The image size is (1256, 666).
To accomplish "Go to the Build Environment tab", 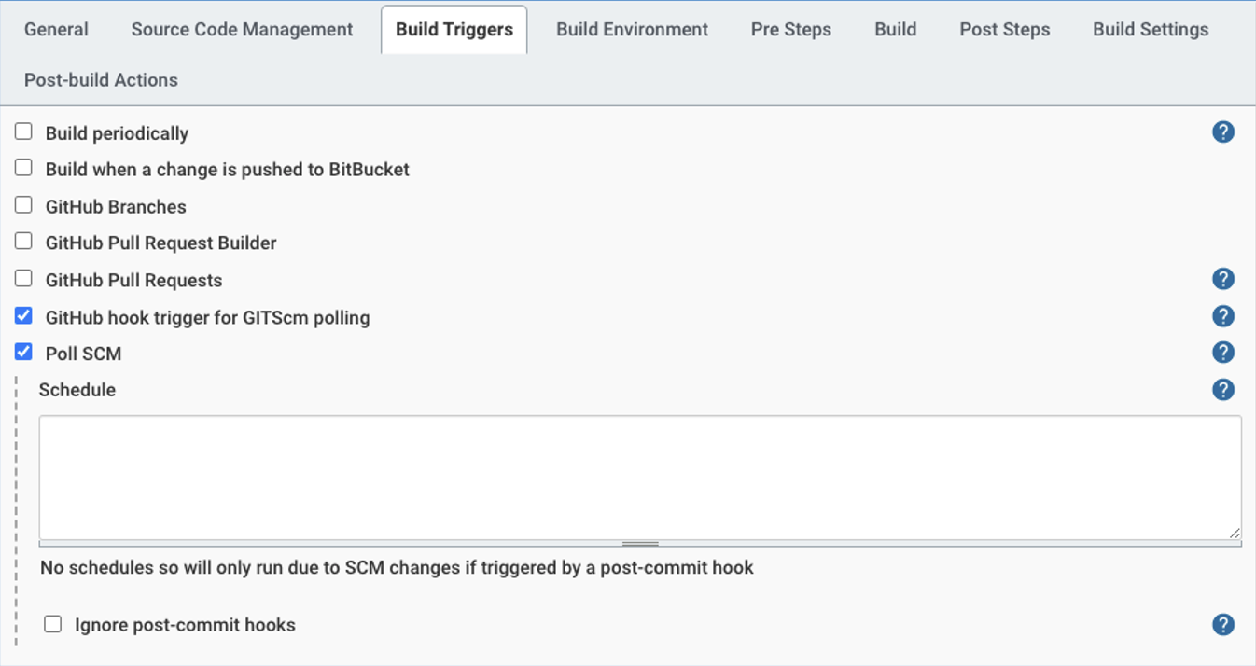I will pos(632,29).
